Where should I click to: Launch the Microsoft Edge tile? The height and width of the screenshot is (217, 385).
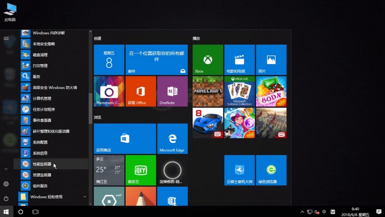[x=172, y=139]
